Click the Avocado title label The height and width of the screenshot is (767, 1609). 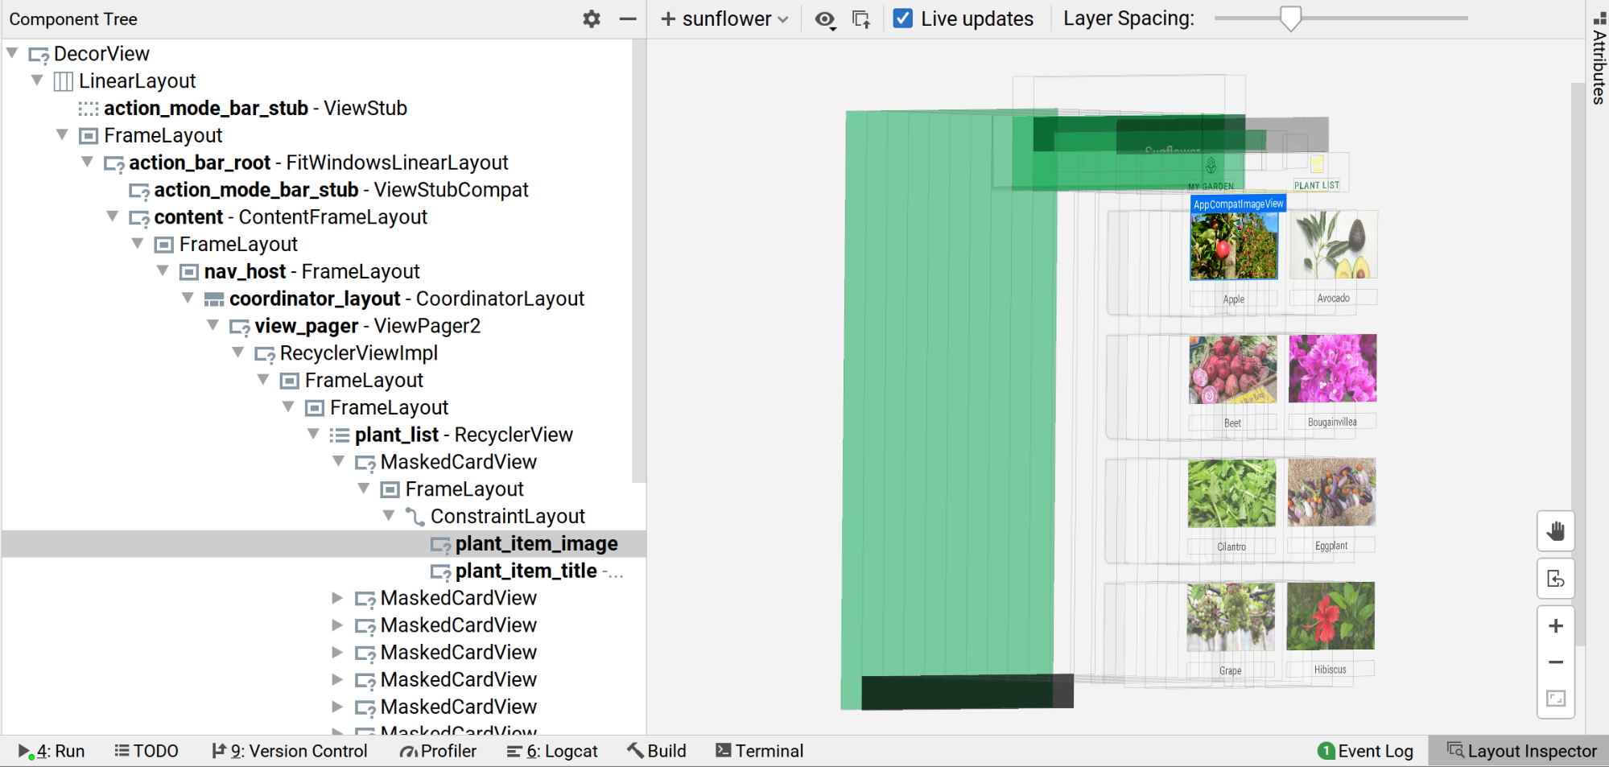pos(1334,298)
